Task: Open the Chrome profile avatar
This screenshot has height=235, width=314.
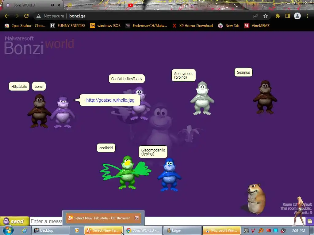Action: point(297,16)
